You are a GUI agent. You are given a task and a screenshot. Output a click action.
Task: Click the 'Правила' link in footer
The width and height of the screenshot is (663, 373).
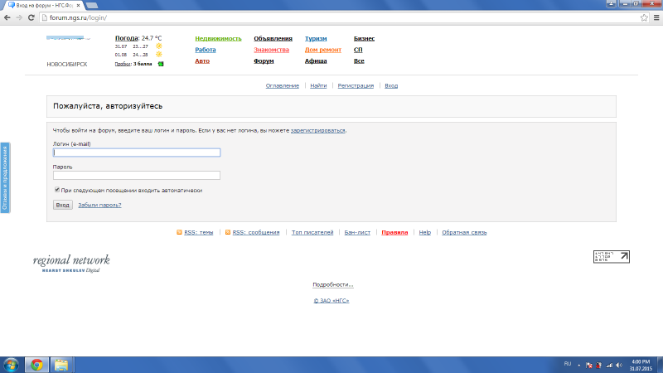click(x=394, y=233)
